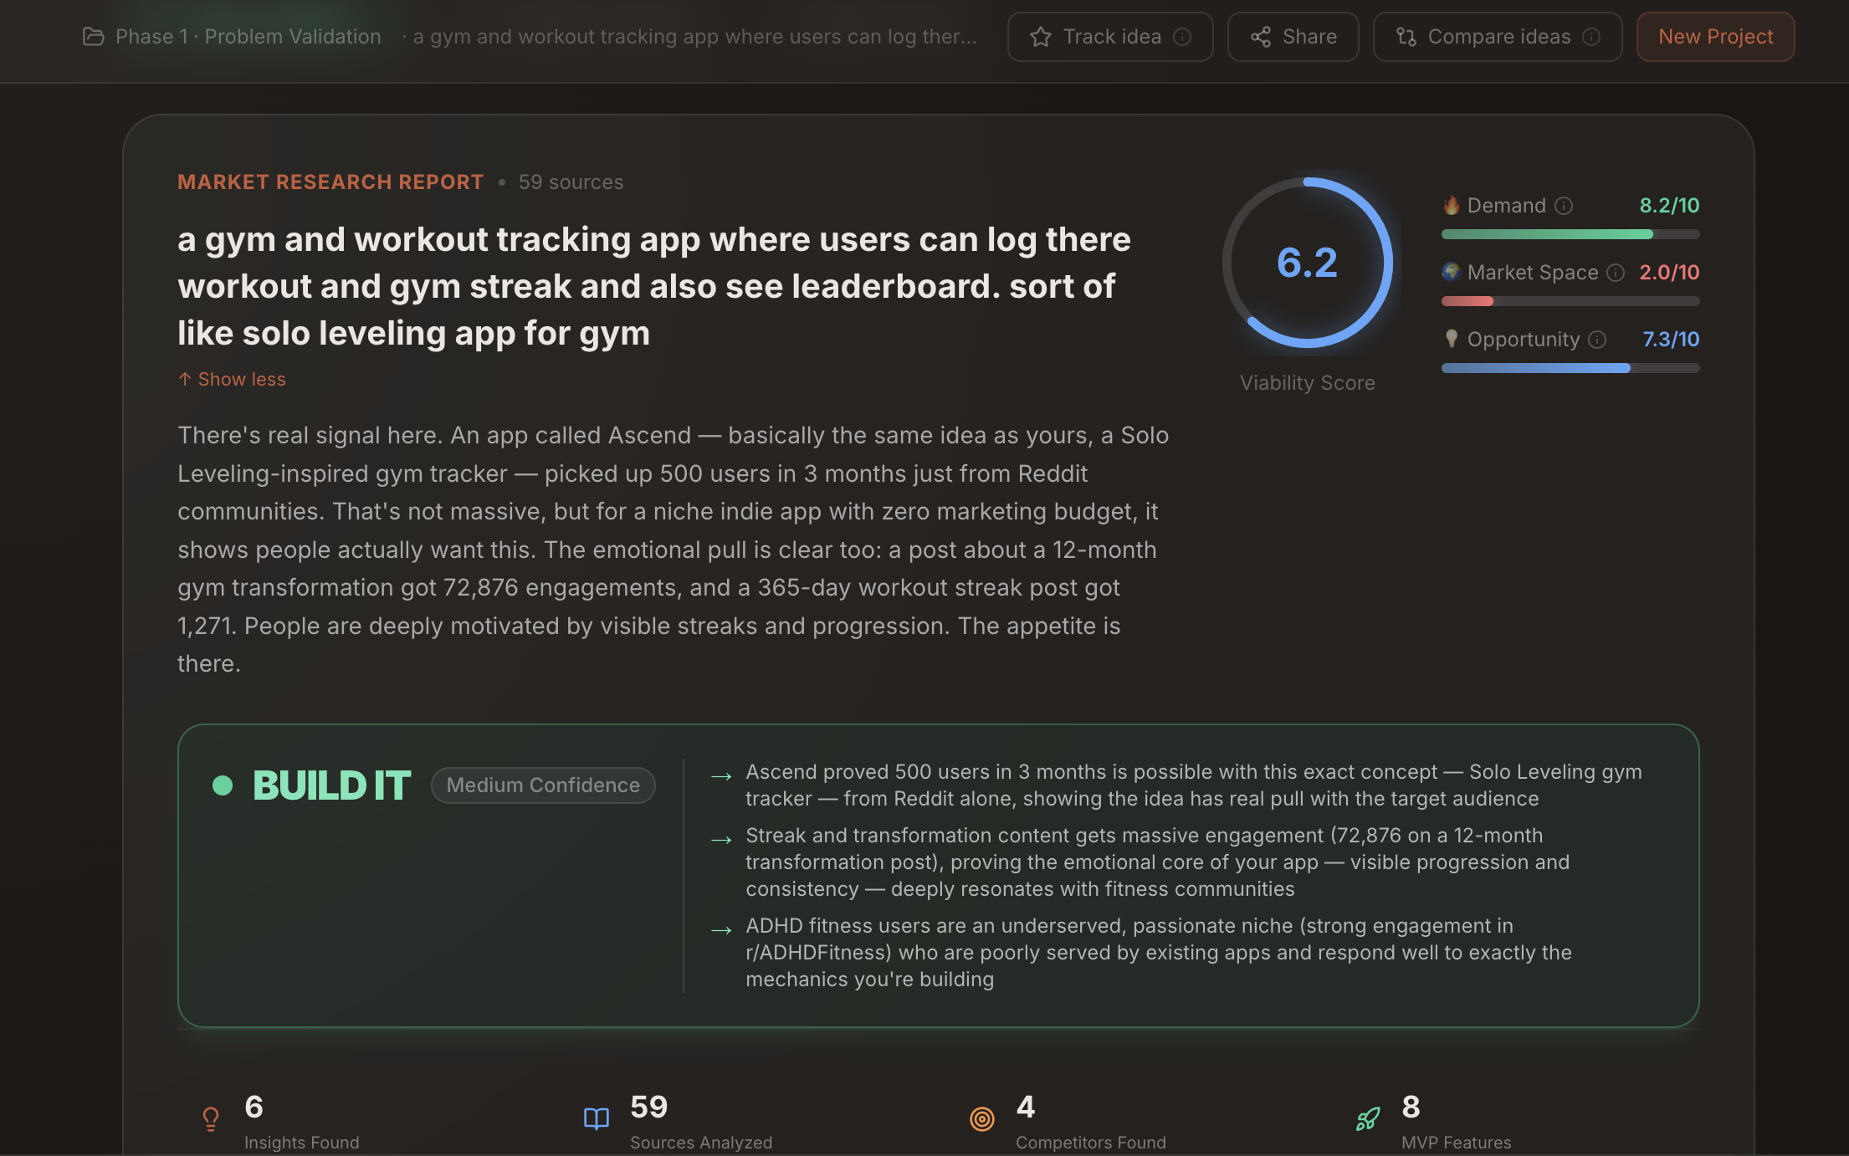The width and height of the screenshot is (1849, 1156).
Task: Click the Insights Found lightbulb icon
Action: pos(211,1119)
